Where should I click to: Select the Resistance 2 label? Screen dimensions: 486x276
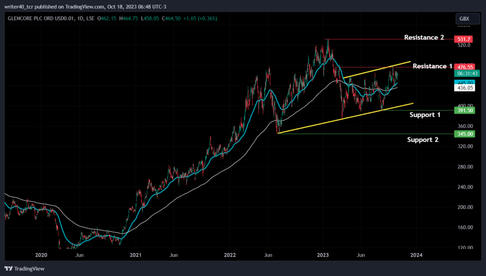pyautogui.click(x=424, y=38)
